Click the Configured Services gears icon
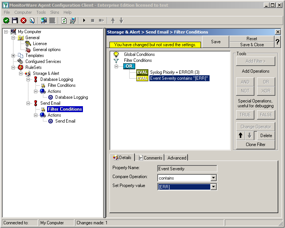The width and height of the screenshot is (285, 228). click(20, 61)
